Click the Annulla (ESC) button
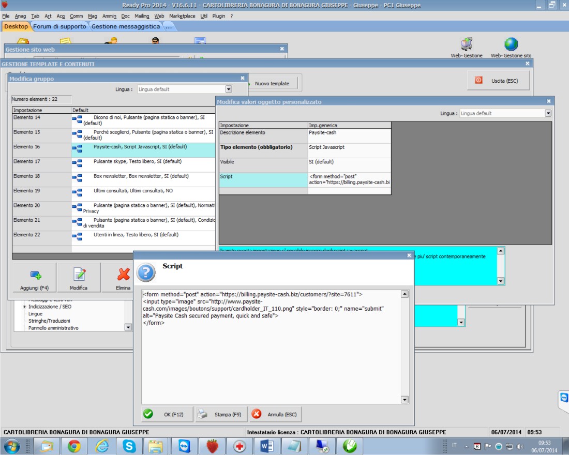 click(275, 414)
